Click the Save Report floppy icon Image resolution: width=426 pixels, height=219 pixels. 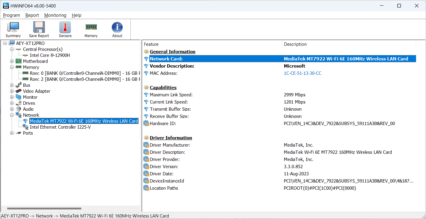(x=39, y=27)
